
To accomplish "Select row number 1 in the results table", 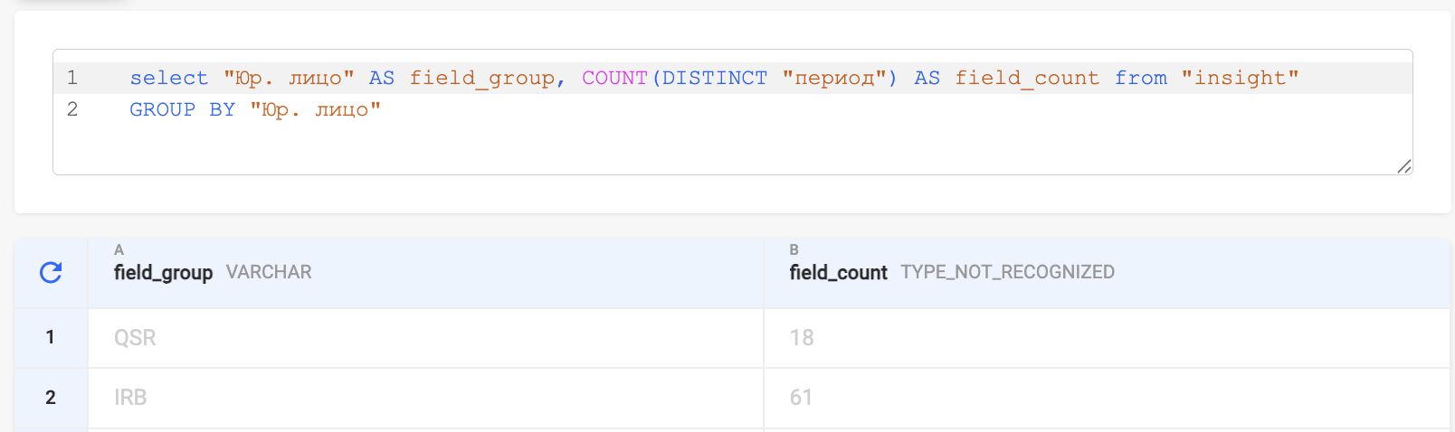I will 51,337.
